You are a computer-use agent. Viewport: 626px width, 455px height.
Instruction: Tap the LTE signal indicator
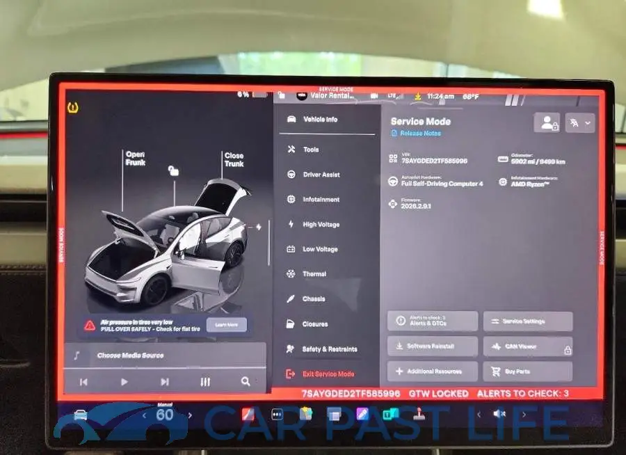(x=394, y=96)
